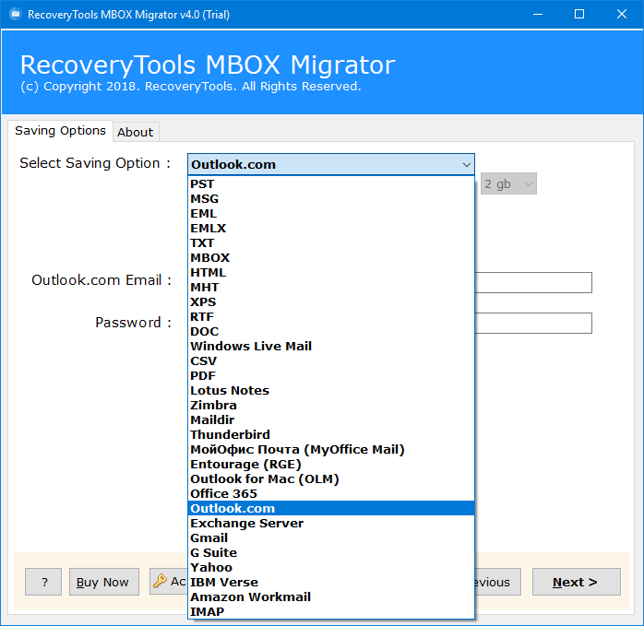Click the partially hidden Previous button
644x626 pixels.
click(x=498, y=582)
